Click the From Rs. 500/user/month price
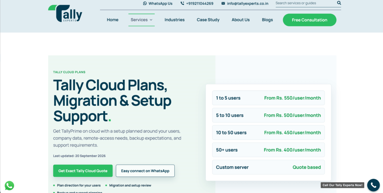 tap(292, 115)
